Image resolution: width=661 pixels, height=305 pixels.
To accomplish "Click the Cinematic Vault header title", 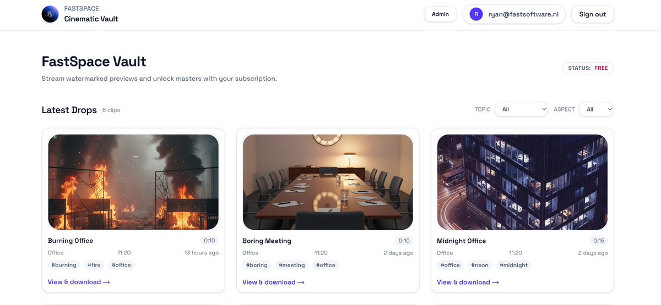I will (91, 19).
